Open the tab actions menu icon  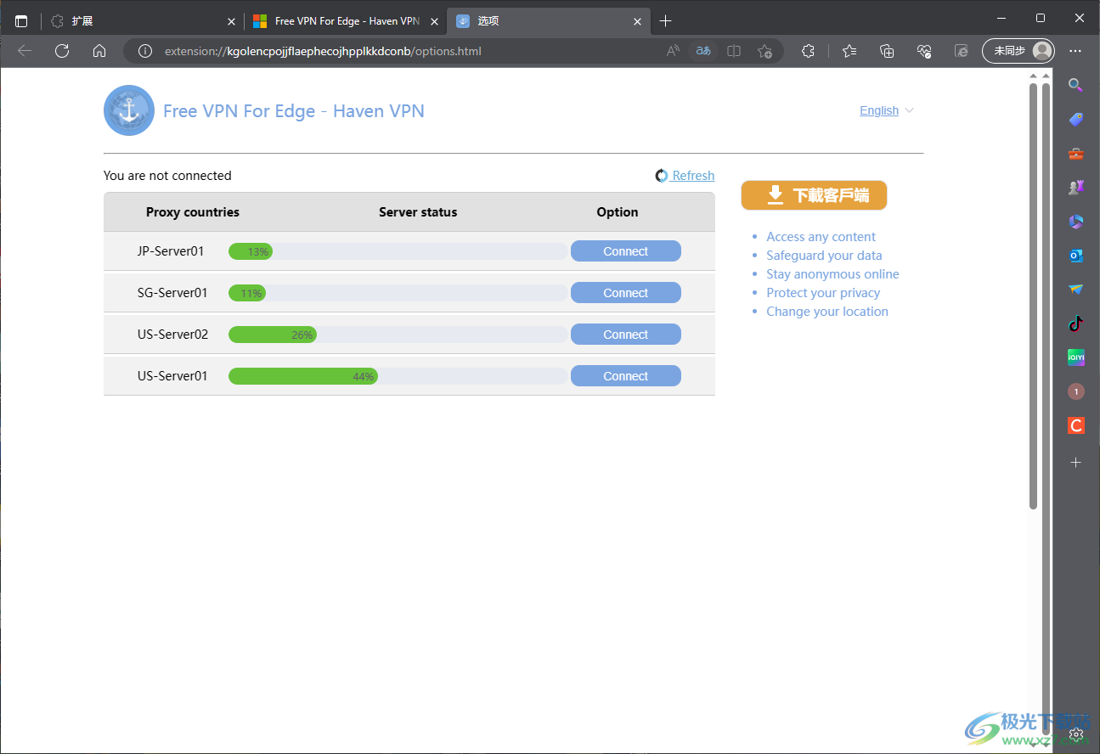click(21, 21)
